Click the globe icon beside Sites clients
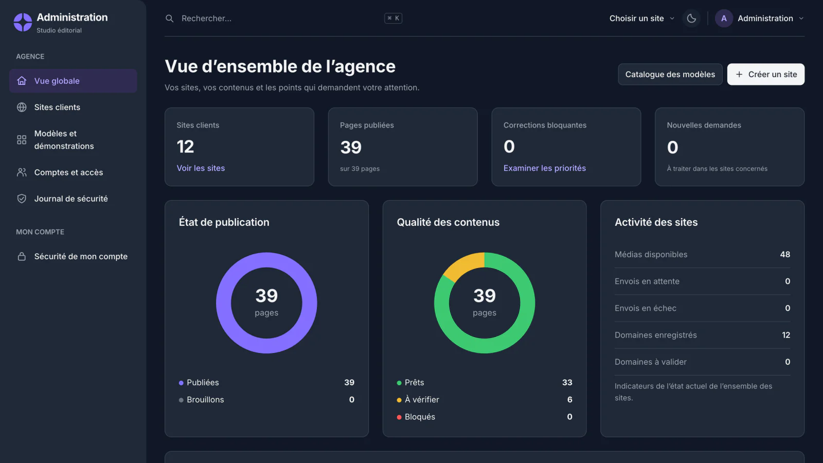This screenshot has height=463, width=823. [22, 107]
